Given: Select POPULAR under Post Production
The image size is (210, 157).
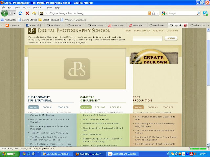Looking at the screenshot, I should [153, 107].
